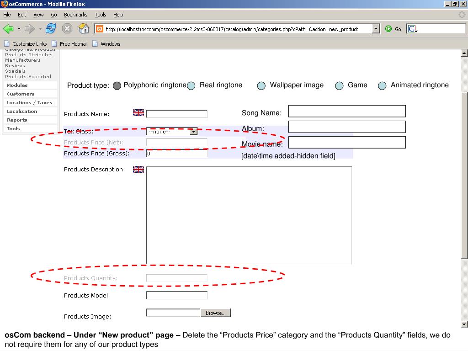Open the View menu
This screenshot has width=468, height=351.
click(38, 15)
